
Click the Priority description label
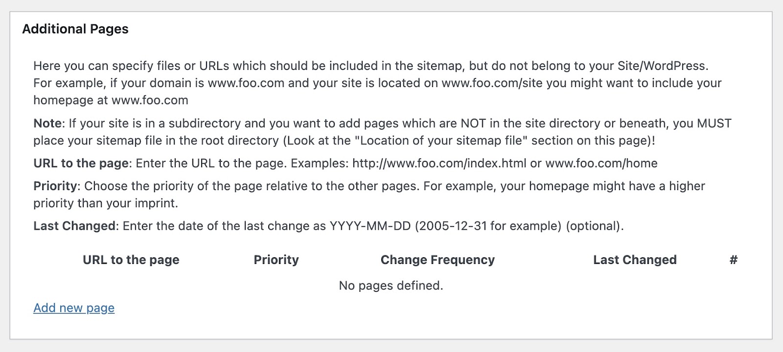click(55, 186)
